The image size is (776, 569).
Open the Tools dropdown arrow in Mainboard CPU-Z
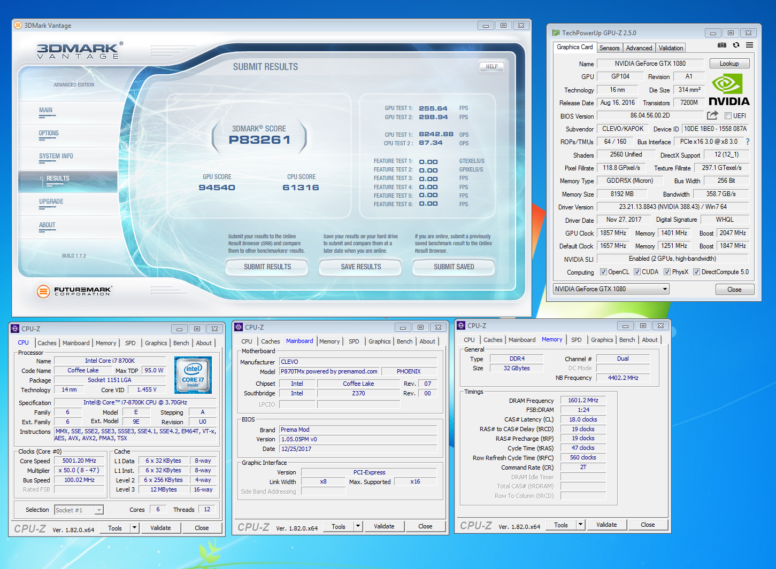point(358,526)
